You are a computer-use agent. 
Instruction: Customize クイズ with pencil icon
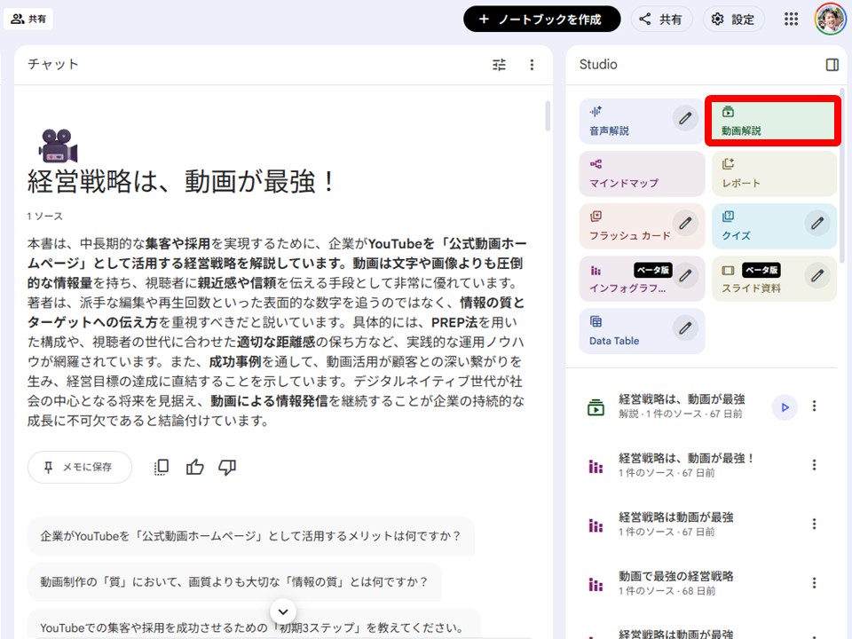(x=817, y=223)
